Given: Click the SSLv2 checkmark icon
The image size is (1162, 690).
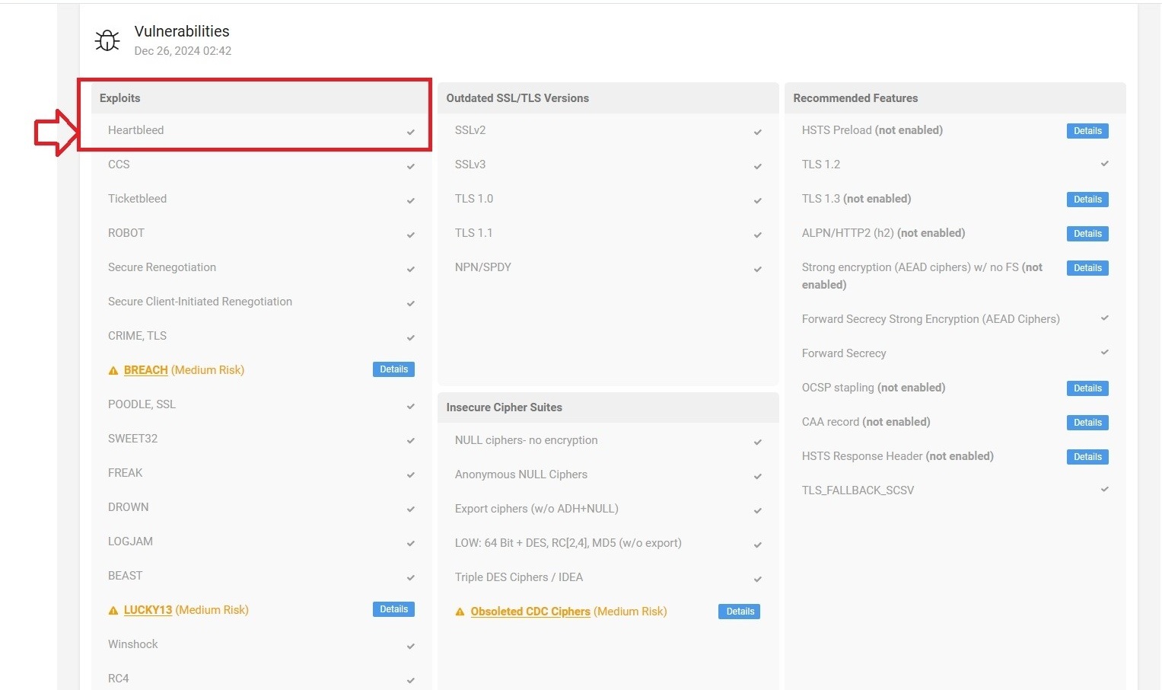Looking at the screenshot, I should point(758,132).
